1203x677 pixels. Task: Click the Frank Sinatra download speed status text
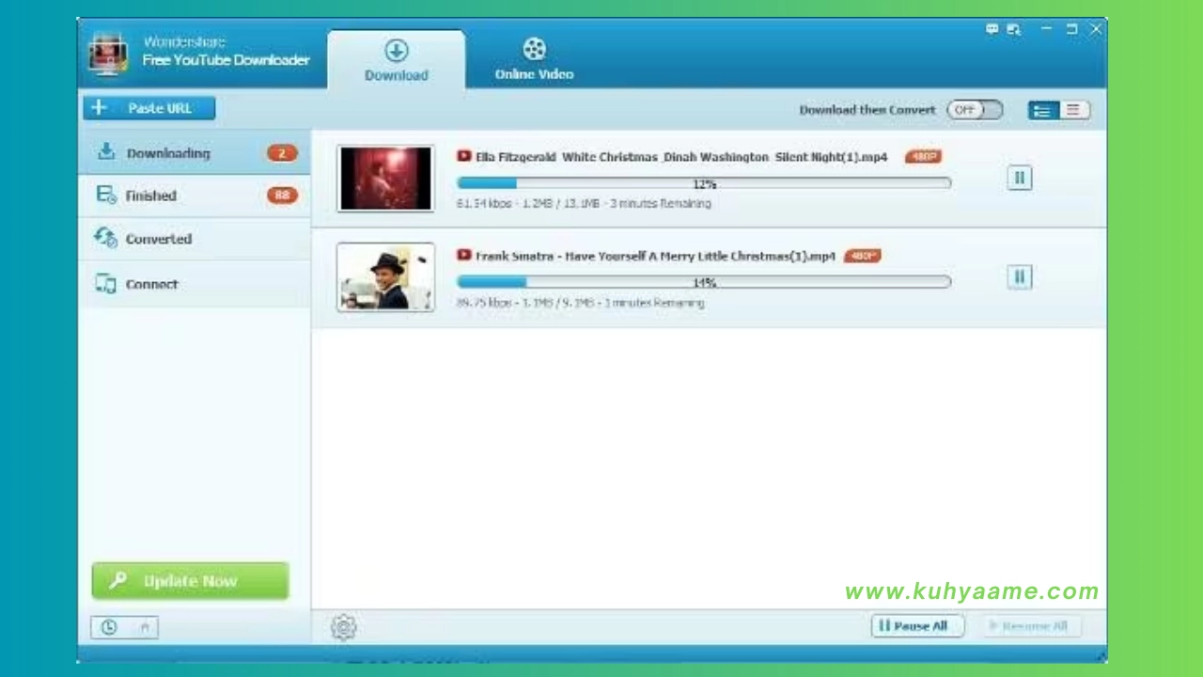pos(580,303)
